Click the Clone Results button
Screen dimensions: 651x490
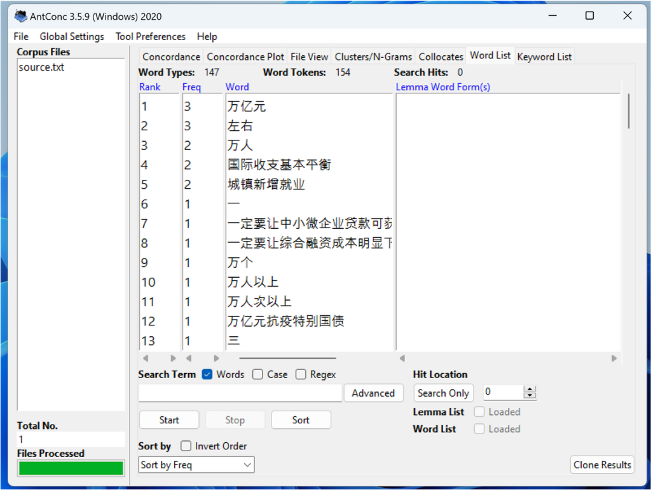click(x=601, y=465)
